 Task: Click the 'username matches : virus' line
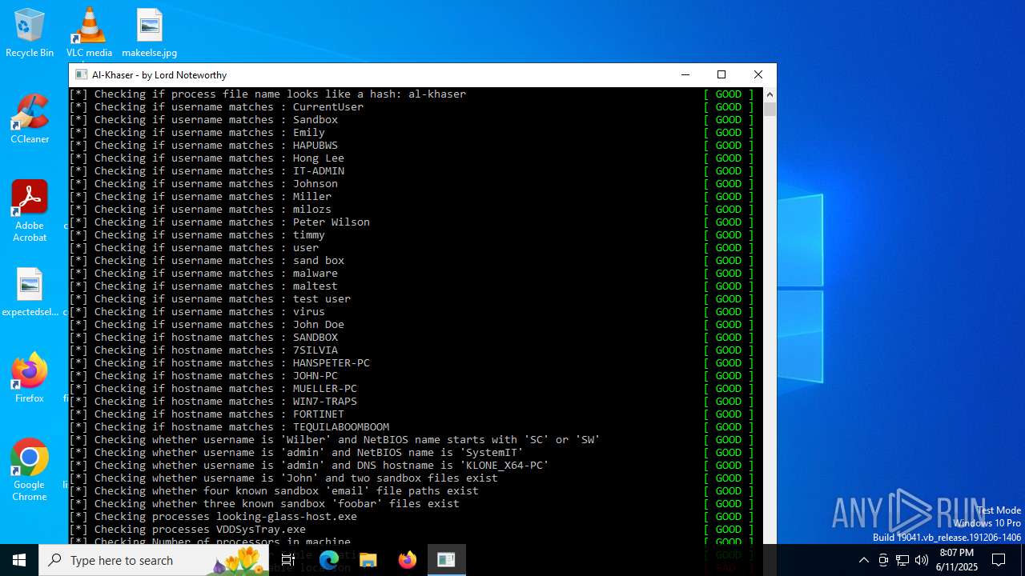[x=197, y=312]
